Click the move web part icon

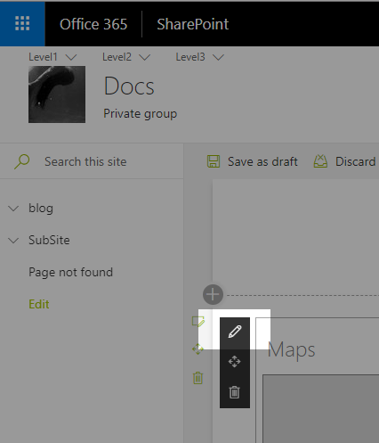point(235,362)
